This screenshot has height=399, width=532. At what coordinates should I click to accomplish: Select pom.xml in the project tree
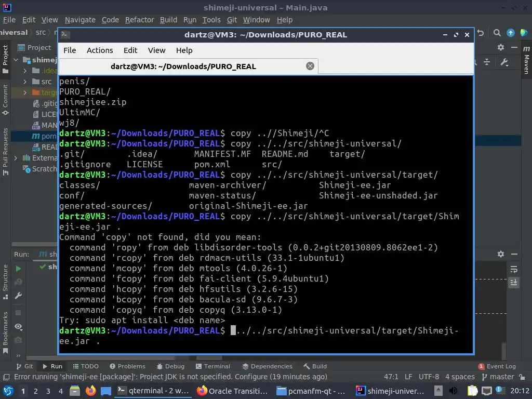point(44,136)
